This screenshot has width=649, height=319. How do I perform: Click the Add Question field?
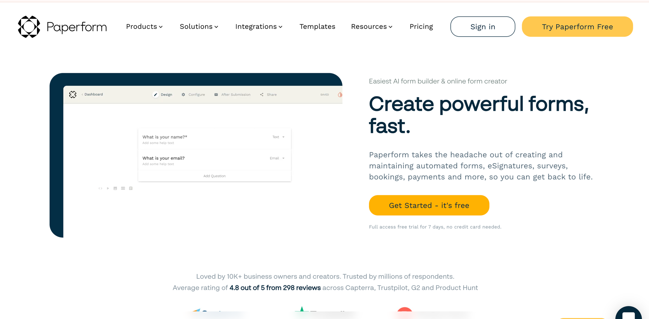tap(214, 176)
